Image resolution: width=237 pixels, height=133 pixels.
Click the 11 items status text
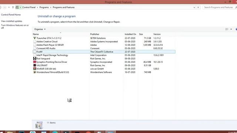(x=51, y=123)
